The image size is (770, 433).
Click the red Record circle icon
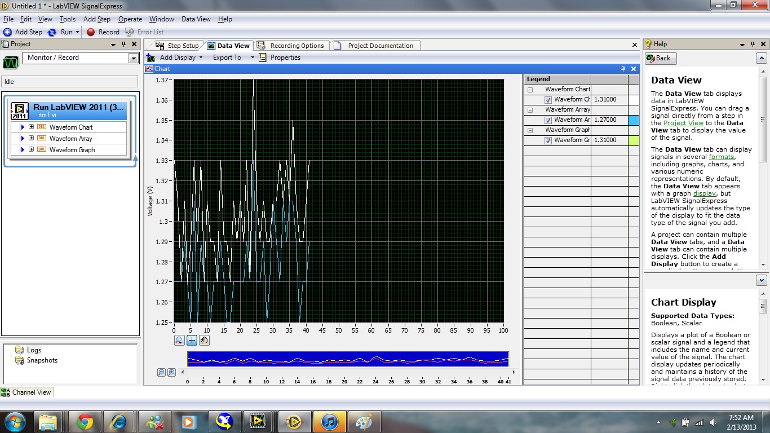[x=91, y=32]
